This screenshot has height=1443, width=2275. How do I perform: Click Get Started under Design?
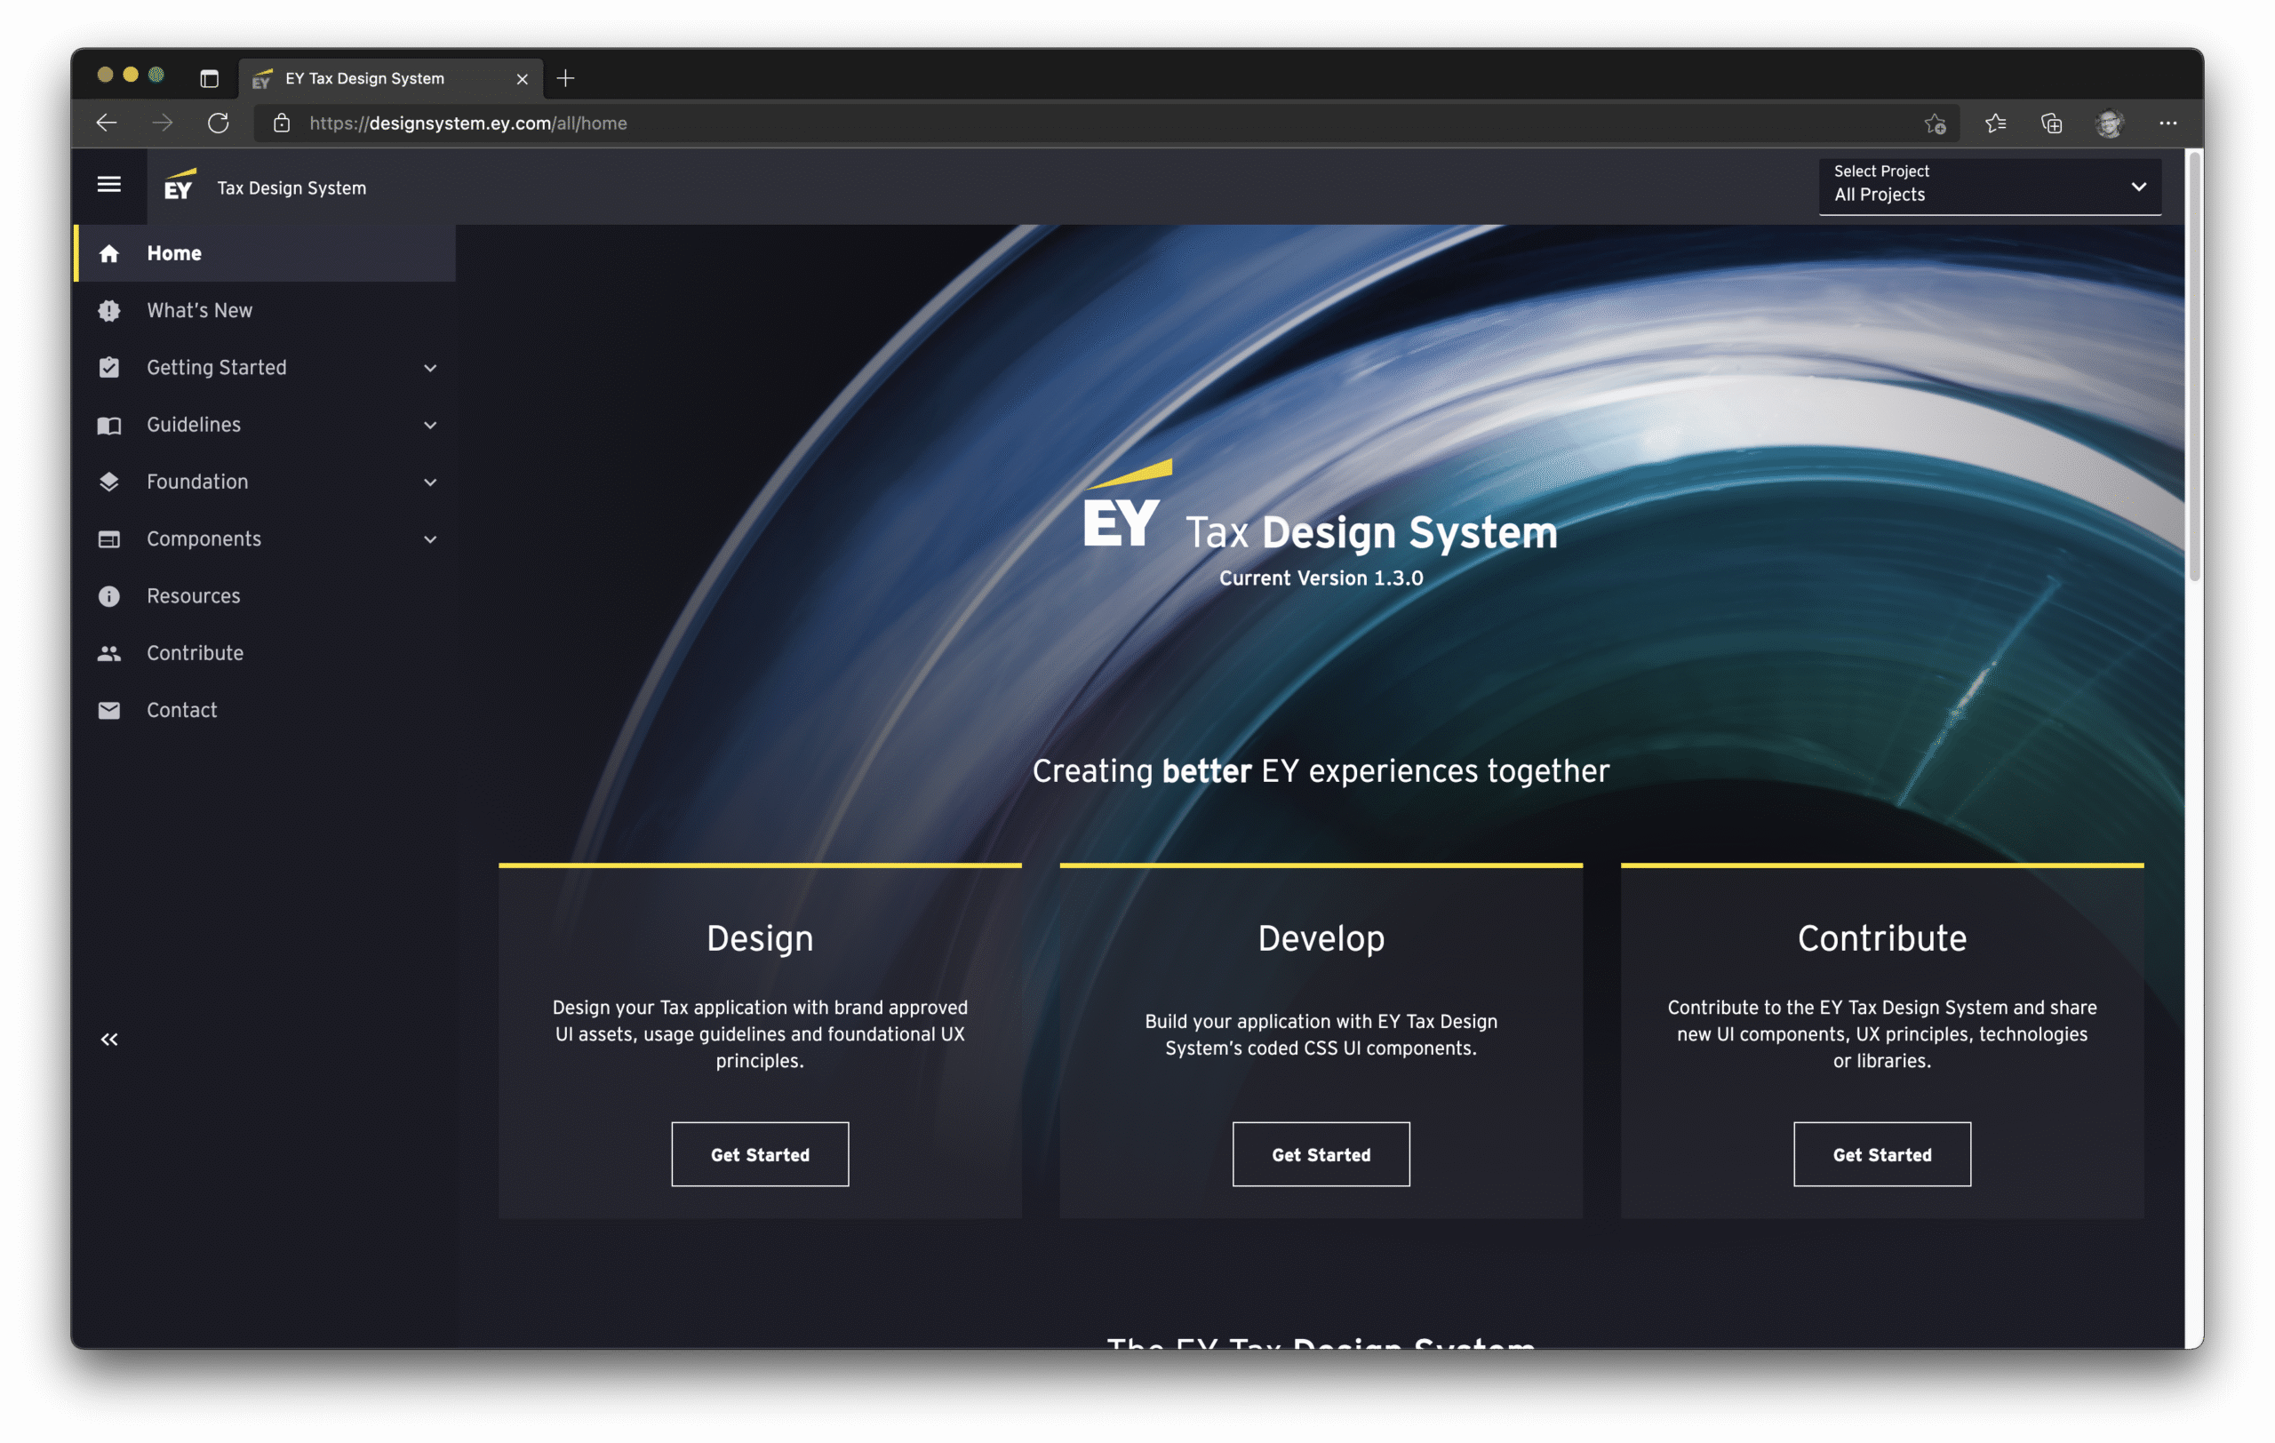click(x=760, y=1154)
